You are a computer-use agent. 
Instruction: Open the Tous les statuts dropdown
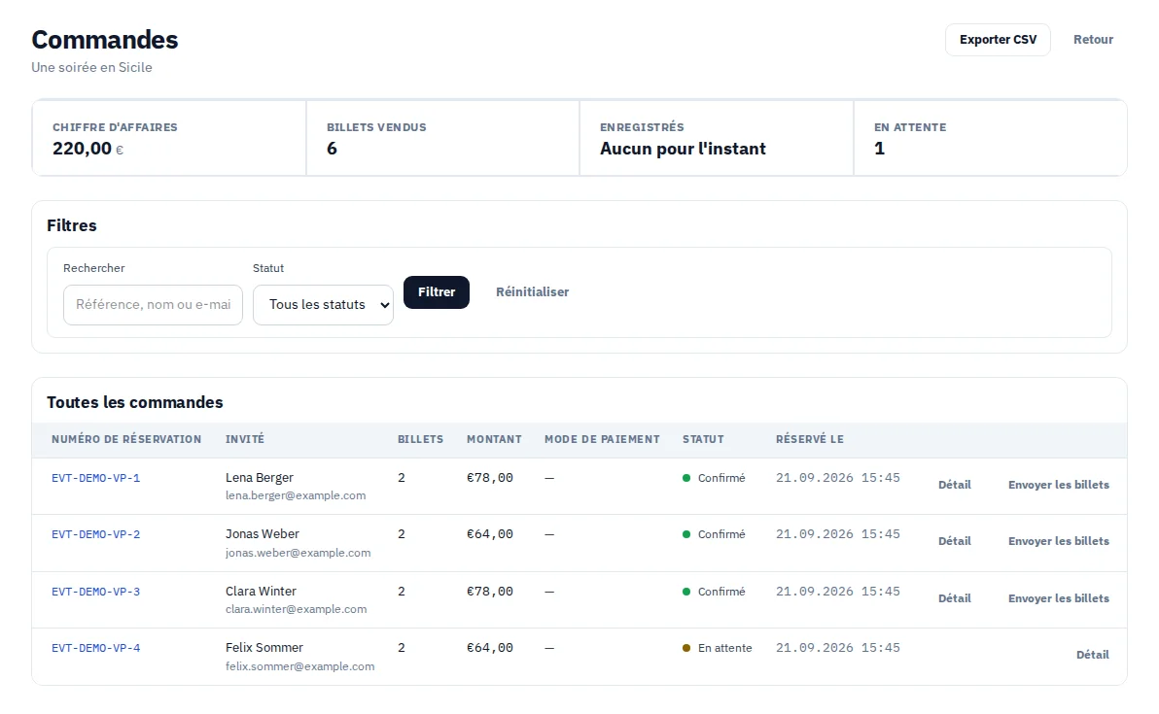click(x=323, y=305)
